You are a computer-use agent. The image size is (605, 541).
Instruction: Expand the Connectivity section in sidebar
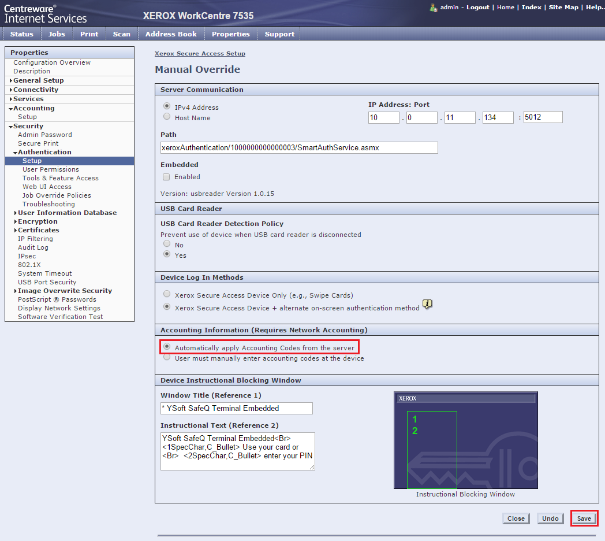click(x=11, y=90)
